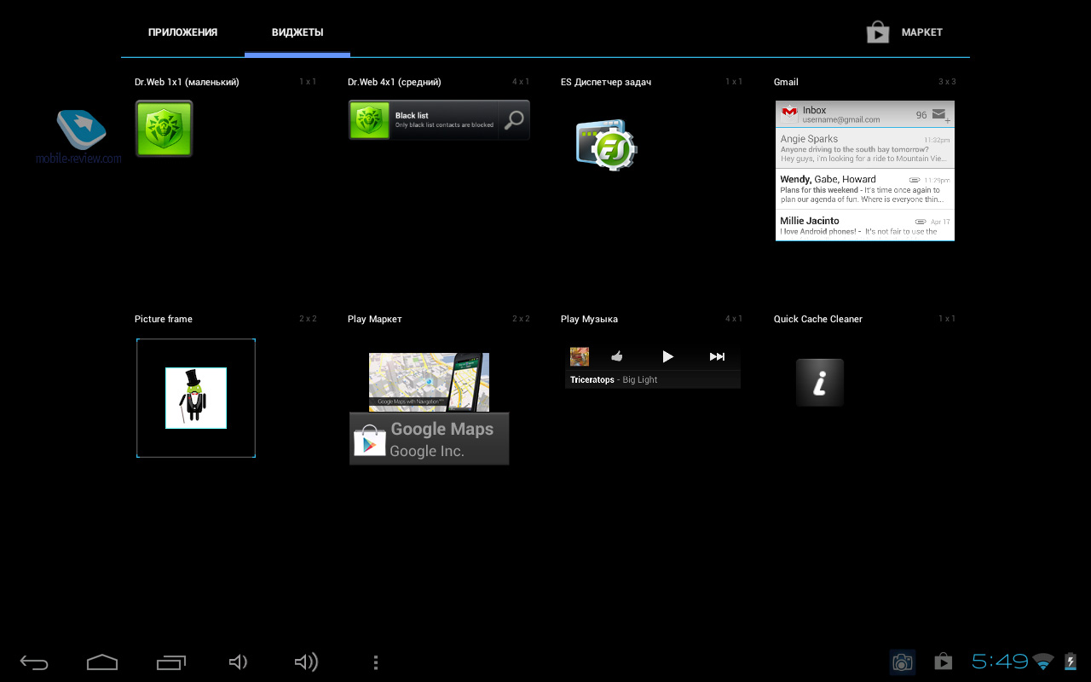
Task: Click the Android in top hat image
Action: click(196, 398)
